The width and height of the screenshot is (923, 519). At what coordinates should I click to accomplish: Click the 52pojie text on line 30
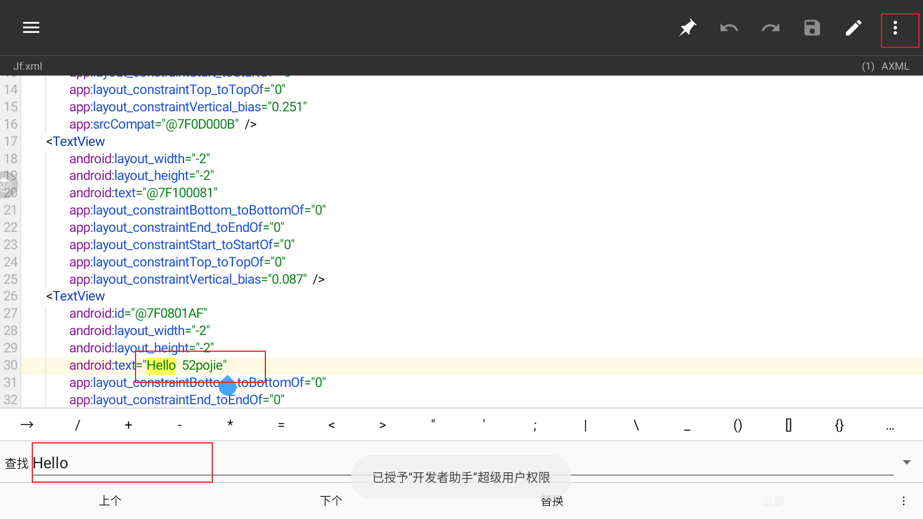202,366
